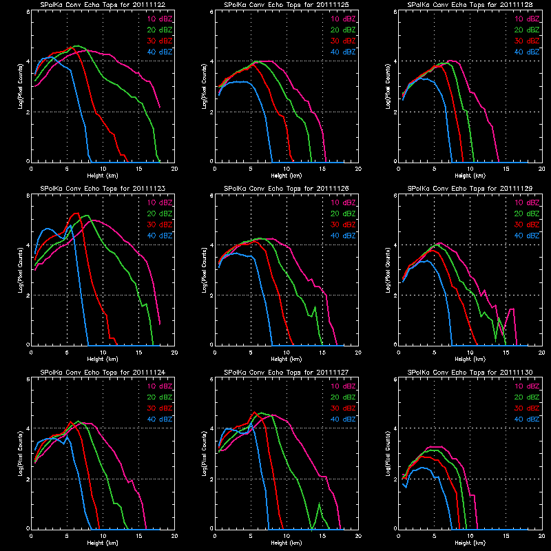This screenshot has width=551, height=551.
Task: Click the Height (km) axis label under the 20111126 plot
Action: (287, 360)
